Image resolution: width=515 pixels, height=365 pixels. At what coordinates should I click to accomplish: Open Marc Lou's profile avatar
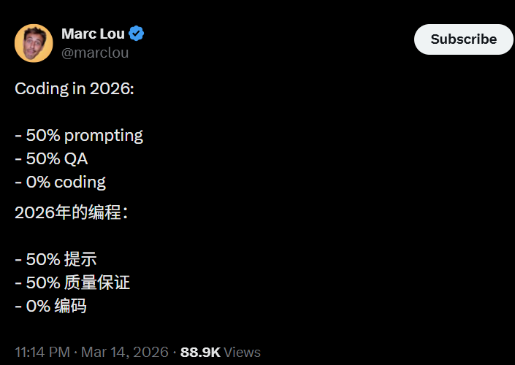coord(34,43)
